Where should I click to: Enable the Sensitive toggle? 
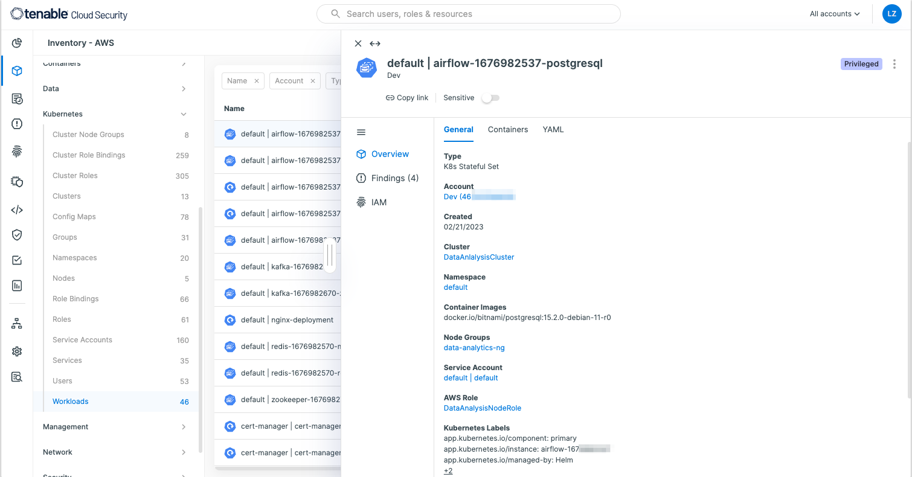[x=490, y=97]
